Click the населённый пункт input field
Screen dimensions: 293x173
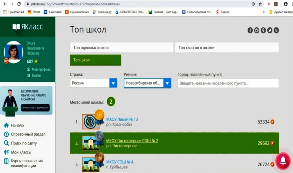click(x=228, y=83)
